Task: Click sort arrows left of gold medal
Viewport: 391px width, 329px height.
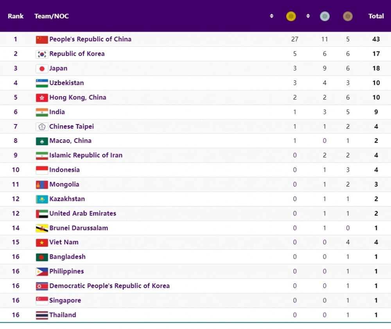Action: pos(272,16)
